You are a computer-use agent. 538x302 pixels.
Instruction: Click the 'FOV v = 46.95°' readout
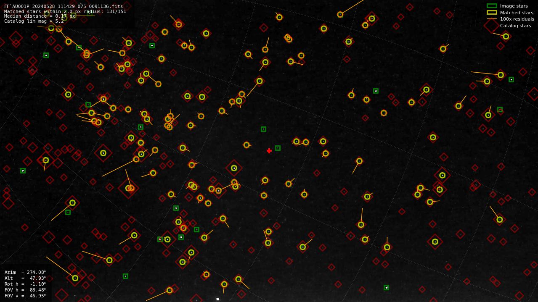tap(25, 296)
